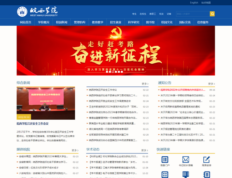The height and width of the screenshot is (178, 232).
Task: Open the 周表安排 pencil-edit icon
Action: [207, 159]
